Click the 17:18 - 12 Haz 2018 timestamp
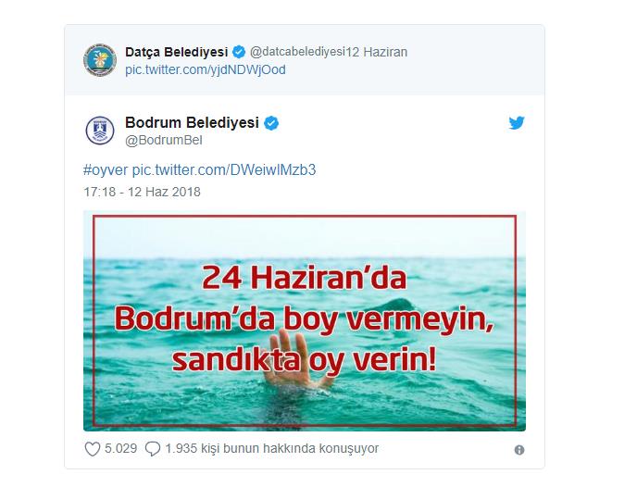The image size is (637, 487). click(x=142, y=192)
